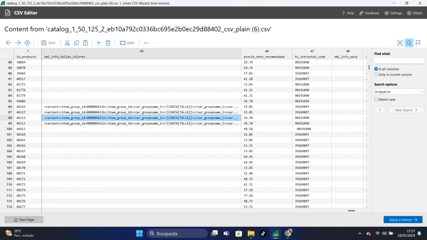The height and width of the screenshot is (240, 427).
Task: Click the screenshot capture icon in the toolbar
Action: (400, 43)
